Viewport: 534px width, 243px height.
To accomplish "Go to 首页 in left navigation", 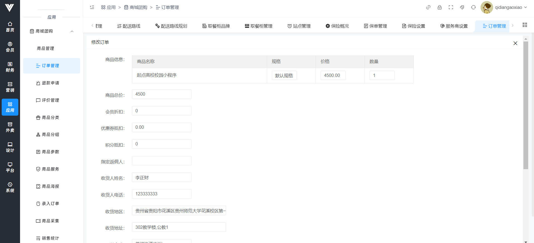I will [10, 27].
